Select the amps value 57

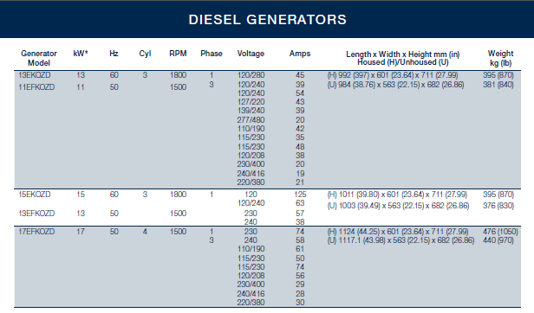pos(300,214)
